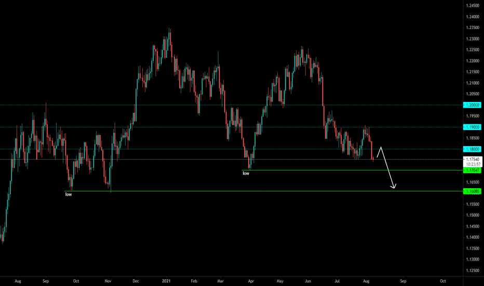Click the 1.15500 price scale label
Viewport: 484px width, 286px height.
tap(473, 204)
